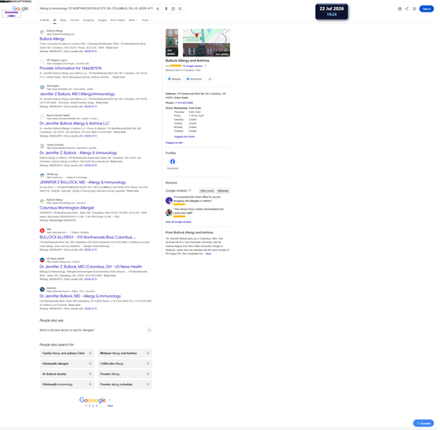The height and width of the screenshot is (430, 440).
Task: Click the Directions button
Action: (194, 79)
